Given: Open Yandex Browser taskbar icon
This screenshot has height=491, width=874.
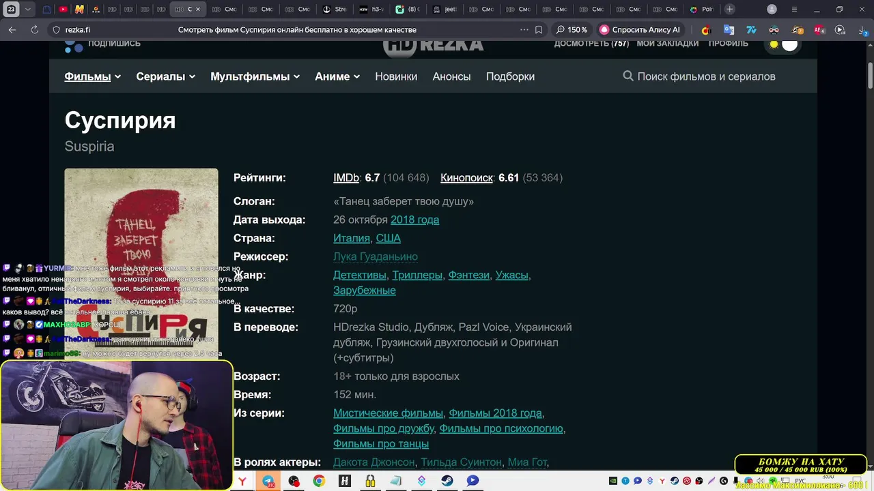Looking at the screenshot, I should coord(242,481).
